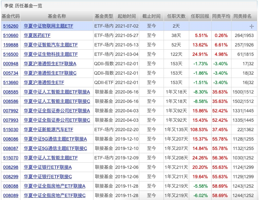The image size is (259, 200).
Task: Open 华夏沪港通恒生ETF联接C link
Action: [50, 73]
